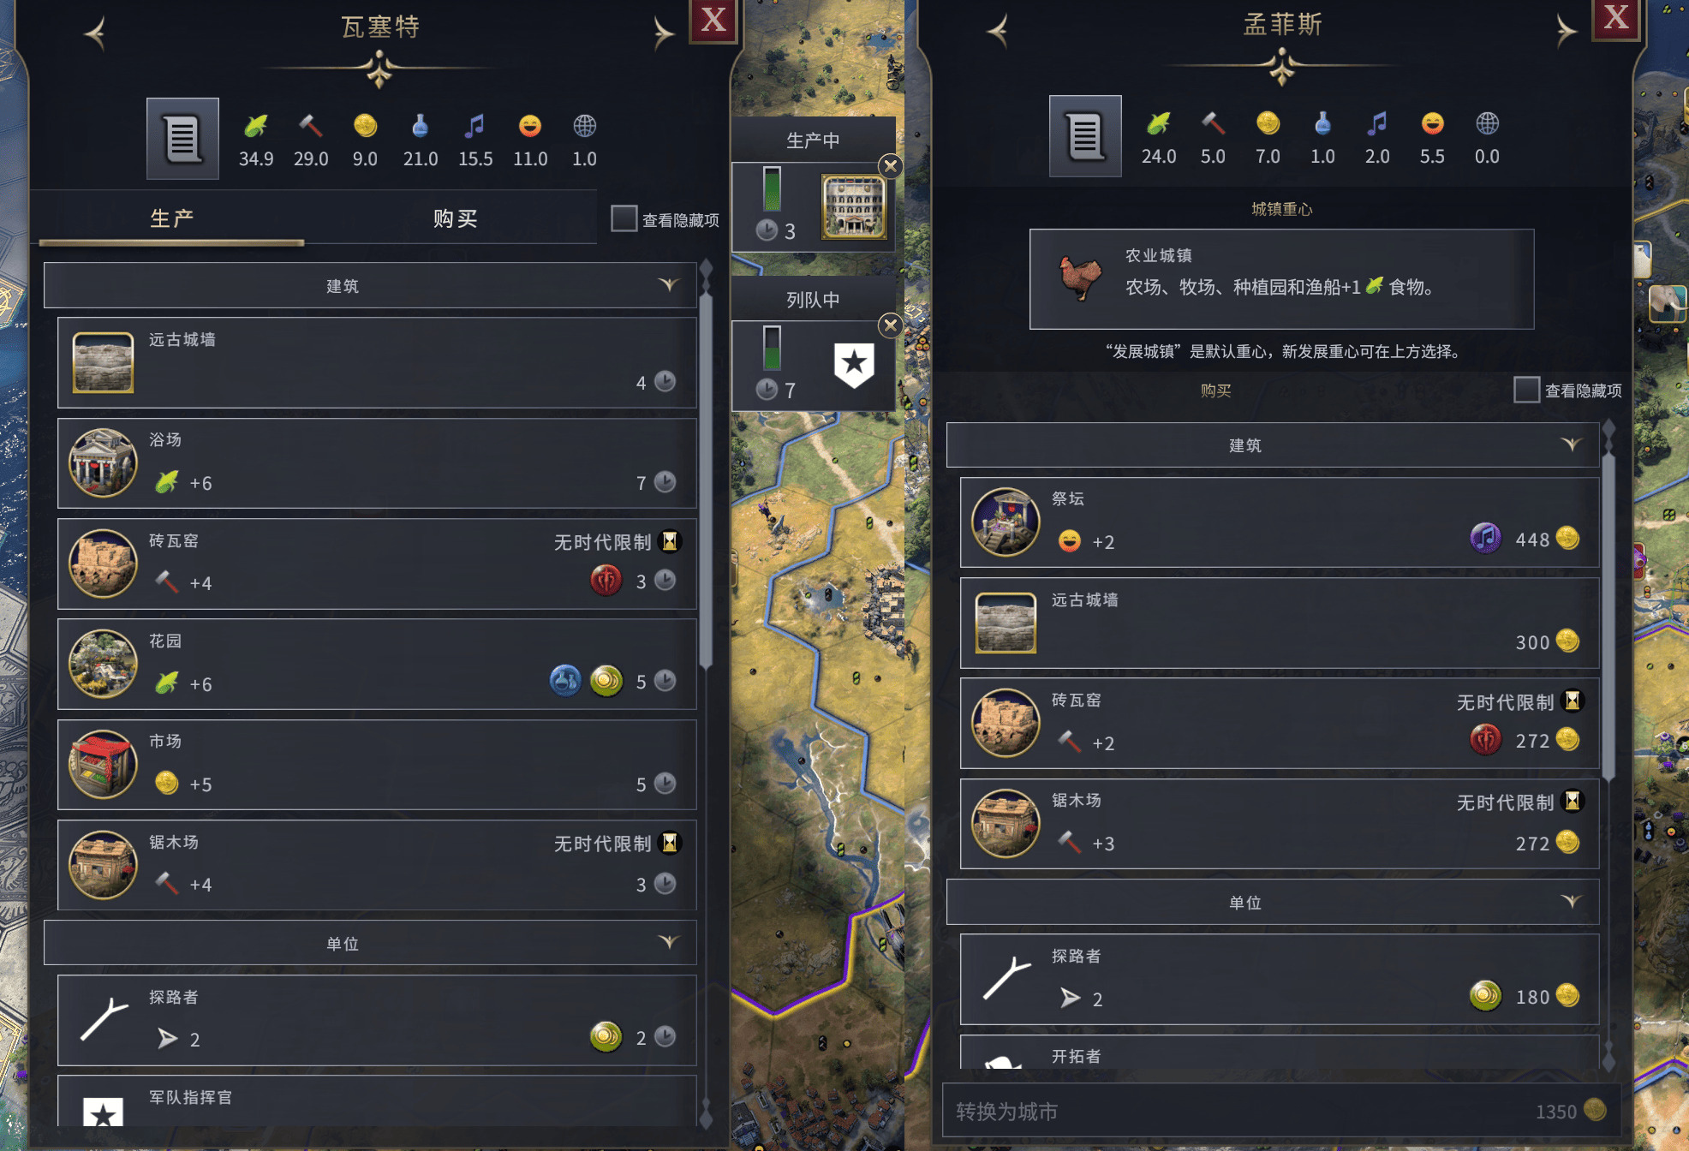Open city details scroll icon for 瓦塞特

coord(182,139)
